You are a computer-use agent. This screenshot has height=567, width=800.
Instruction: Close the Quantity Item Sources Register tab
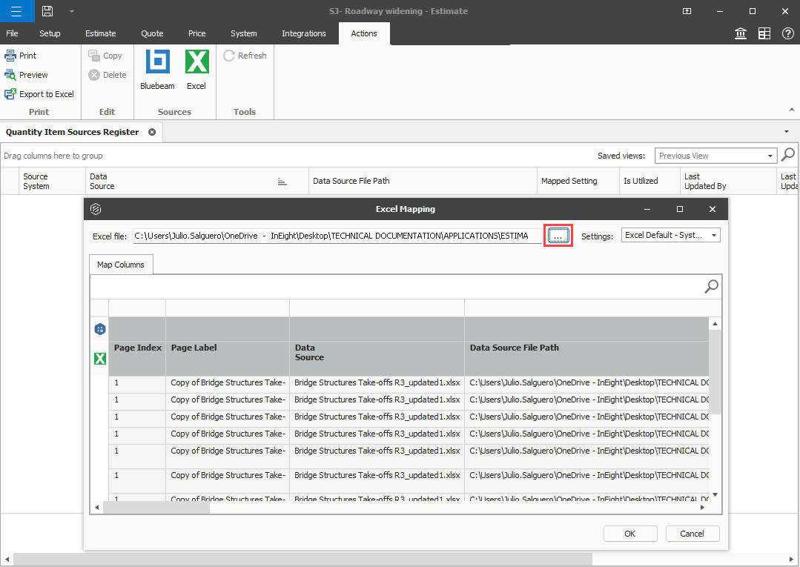click(x=152, y=132)
